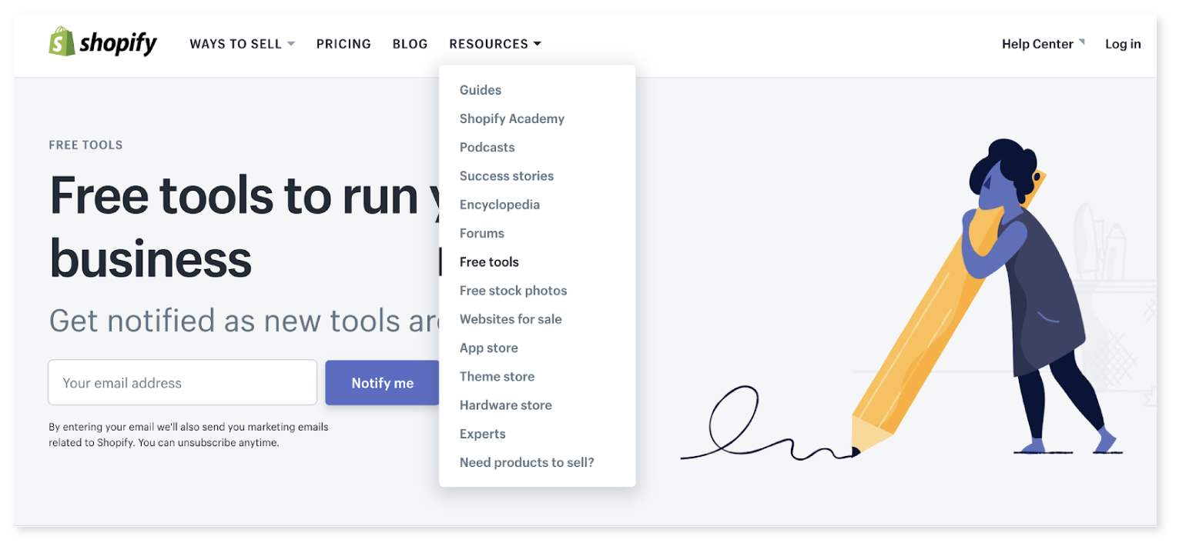The image size is (1186, 556).
Task: Open Shopify Academy menu item
Action: tap(511, 118)
